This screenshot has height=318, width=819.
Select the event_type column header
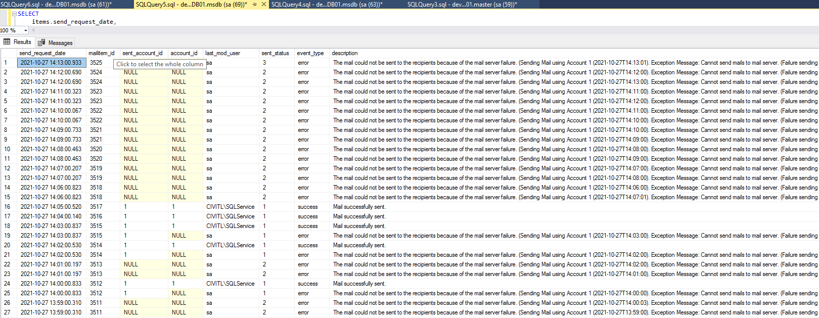click(312, 53)
